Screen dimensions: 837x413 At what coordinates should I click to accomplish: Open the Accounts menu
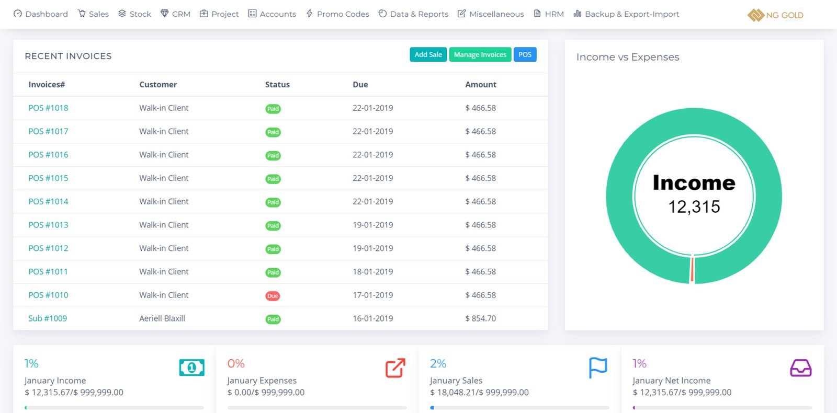click(272, 14)
